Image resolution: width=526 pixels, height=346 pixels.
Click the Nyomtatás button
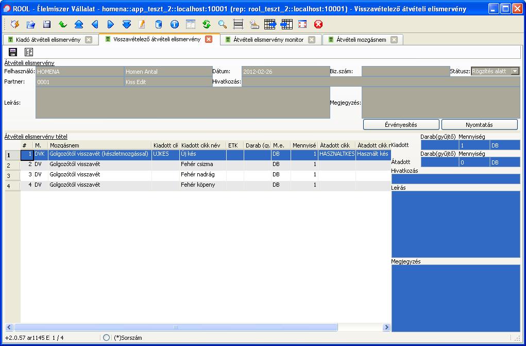point(479,125)
